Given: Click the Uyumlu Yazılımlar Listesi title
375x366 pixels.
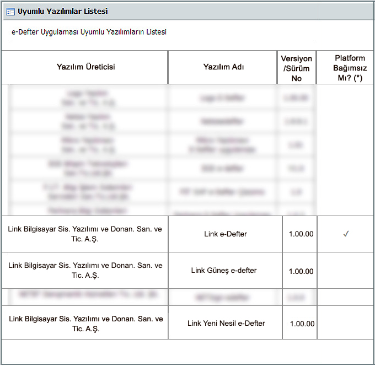Looking at the screenshot, I should point(63,11).
